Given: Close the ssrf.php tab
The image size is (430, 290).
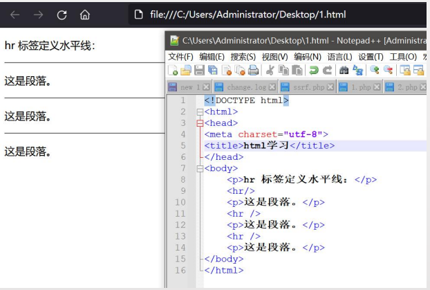Looking at the screenshot, I should [x=330, y=87].
